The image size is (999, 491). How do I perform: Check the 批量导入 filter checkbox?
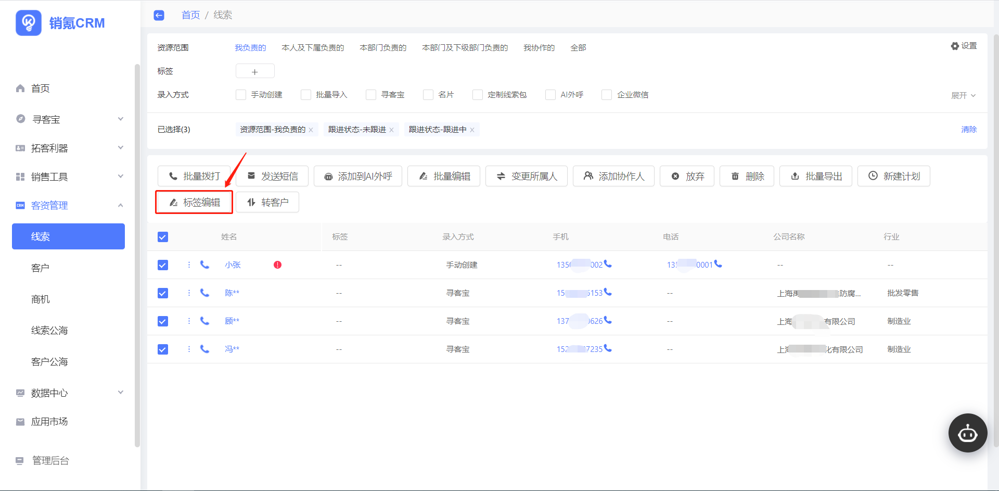tap(306, 95)
